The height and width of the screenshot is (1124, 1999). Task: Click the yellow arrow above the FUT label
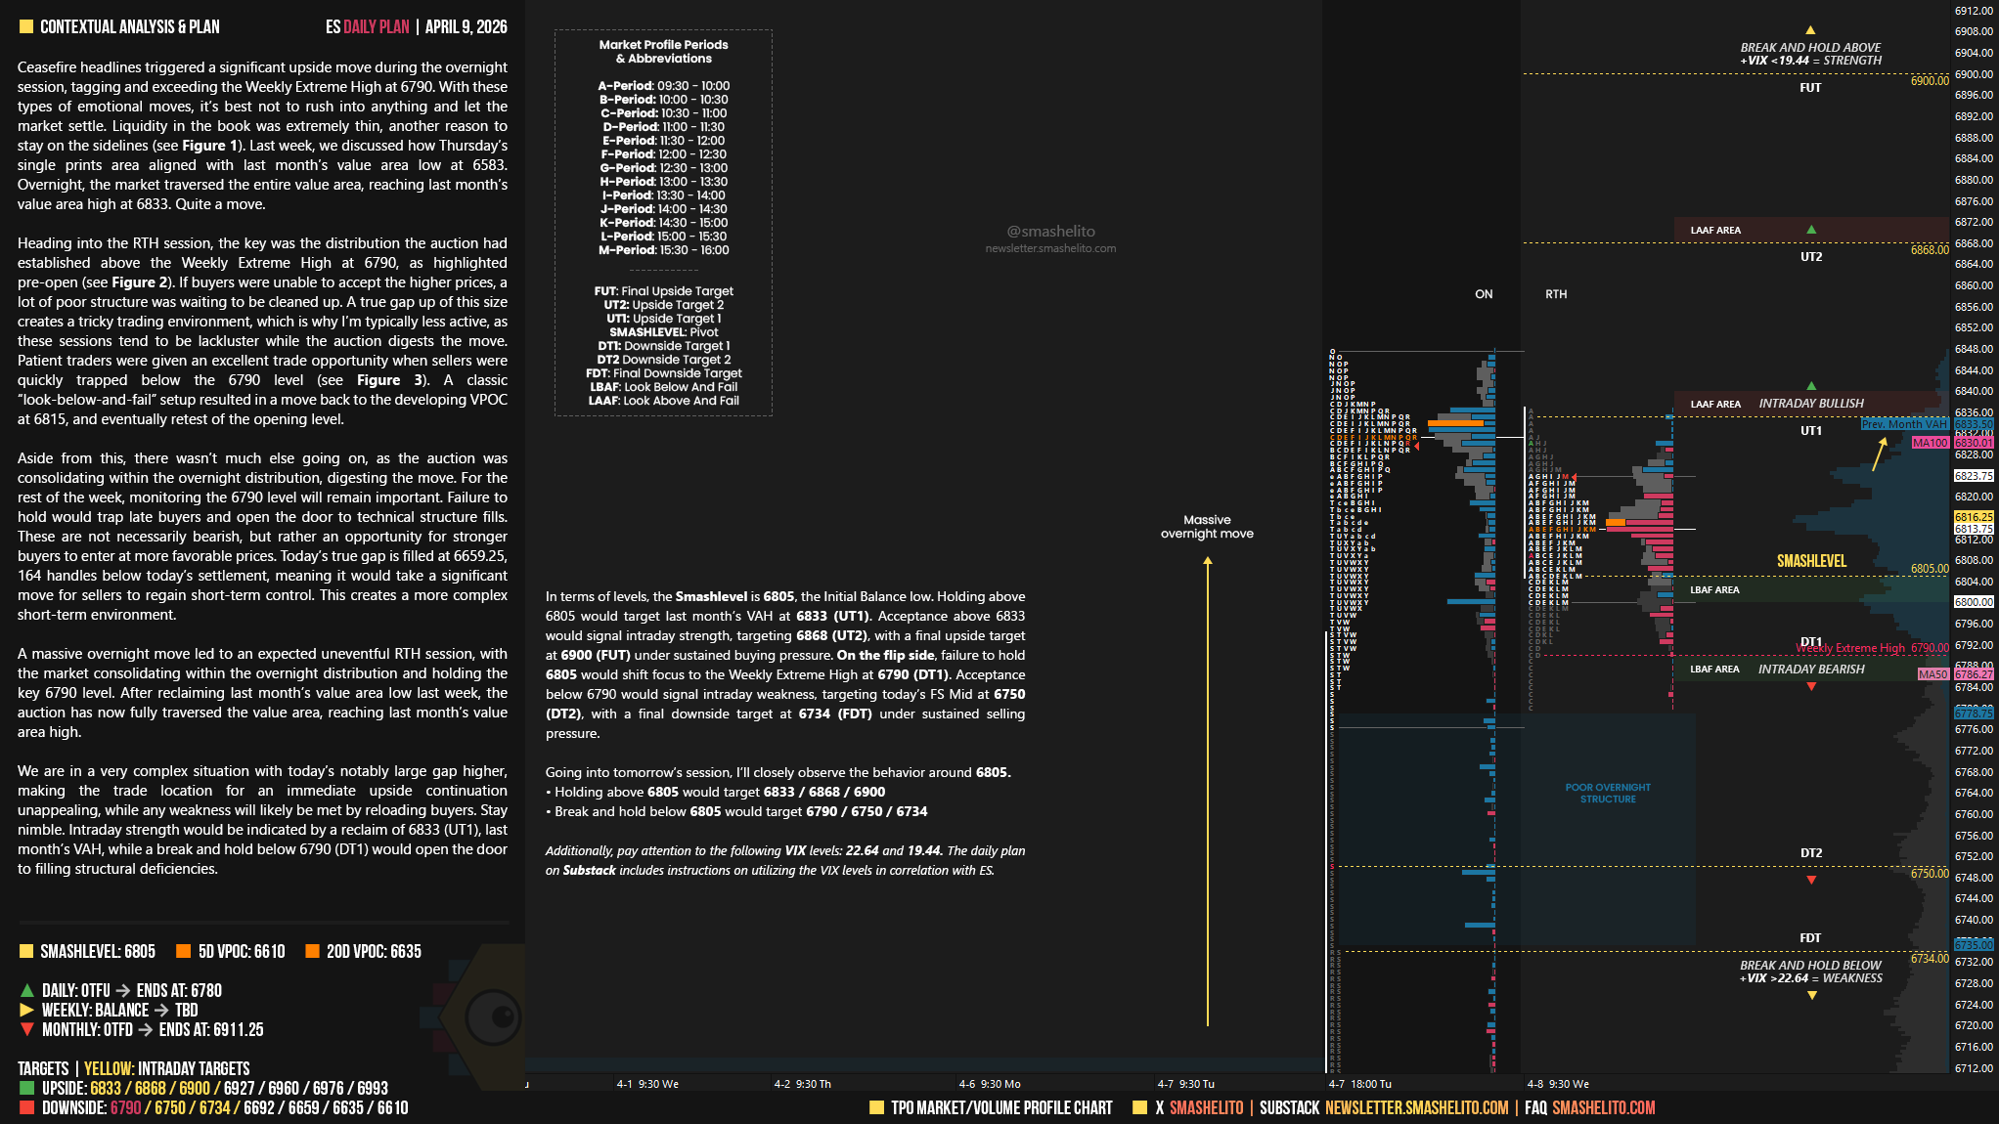click(1810, 30)
